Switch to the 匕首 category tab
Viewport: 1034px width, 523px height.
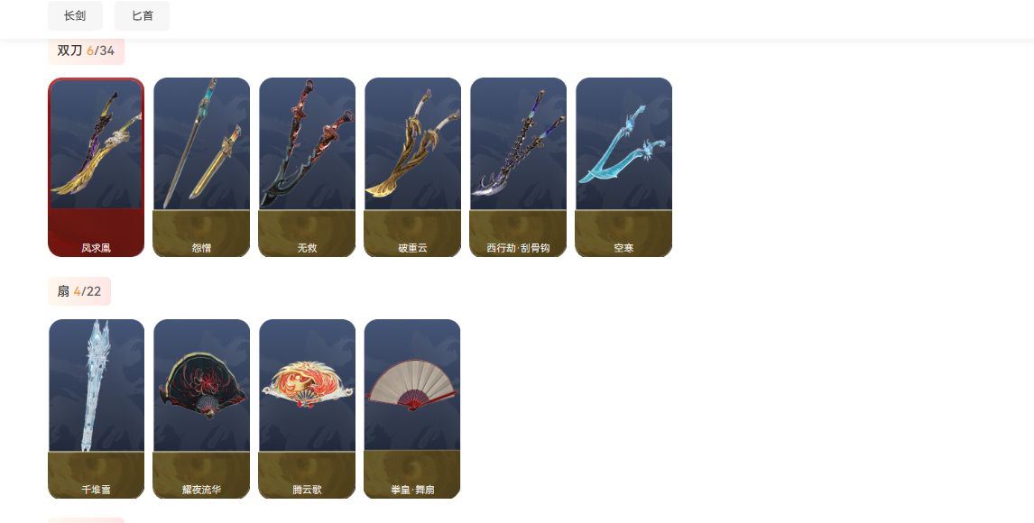point(143,16)
